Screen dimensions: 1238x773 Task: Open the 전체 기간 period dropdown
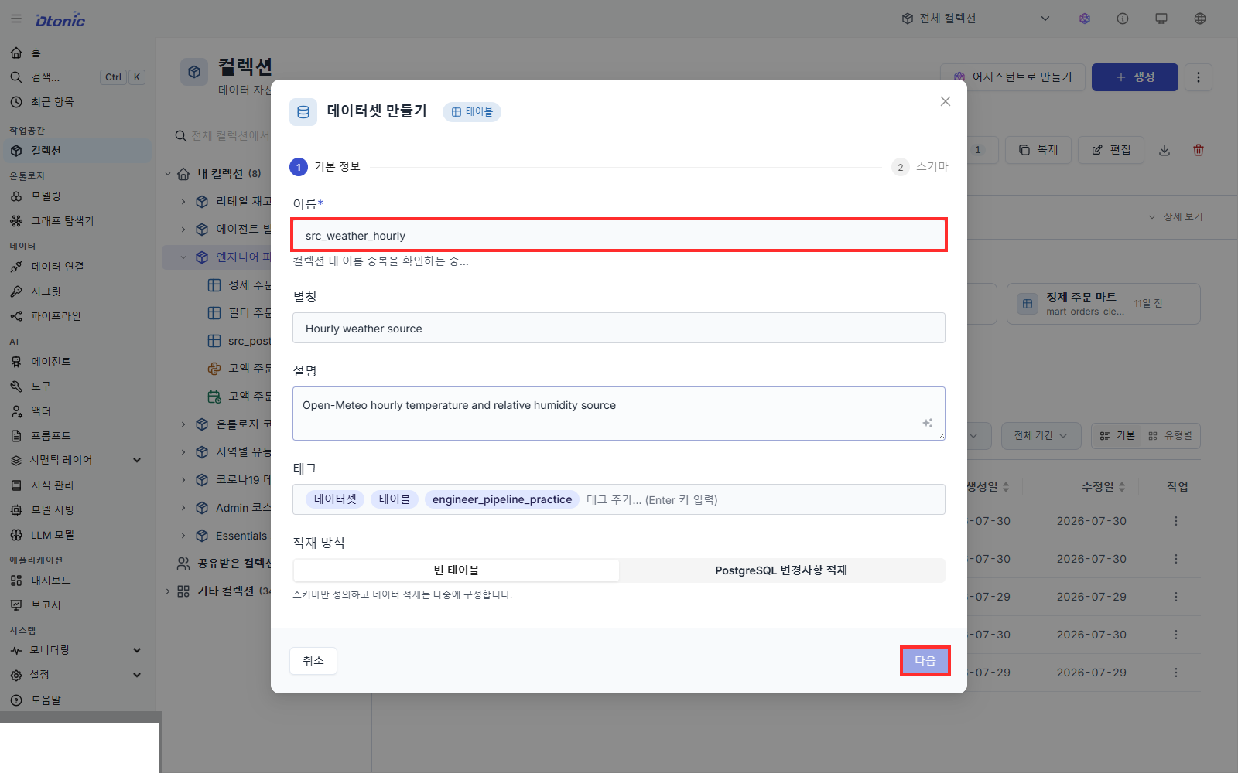pyautogui.click(x=1041, y=436)
